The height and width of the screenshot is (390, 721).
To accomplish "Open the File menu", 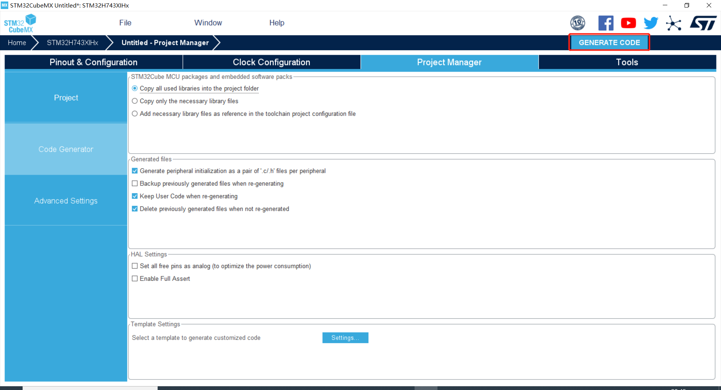I will [x=125, y=23].
